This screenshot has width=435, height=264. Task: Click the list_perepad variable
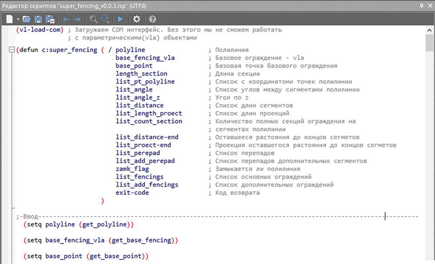pos(137,153)
